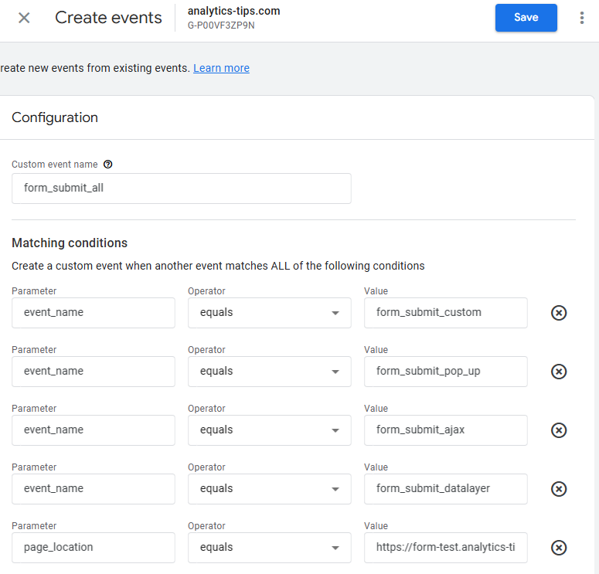This screenshot has height=574, width=599.
Task: Edit the form_submit_custom value field
Action: tap(445, 313)
